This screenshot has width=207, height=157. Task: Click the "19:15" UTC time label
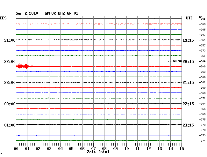click(188, 40)
